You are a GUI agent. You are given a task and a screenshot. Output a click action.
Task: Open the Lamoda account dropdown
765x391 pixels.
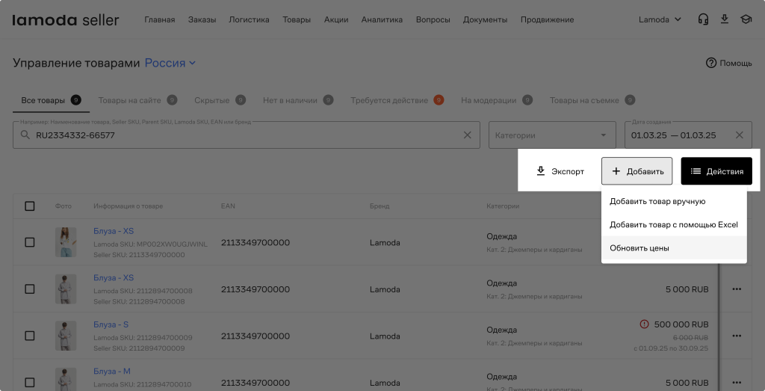[x=660, y=19]
